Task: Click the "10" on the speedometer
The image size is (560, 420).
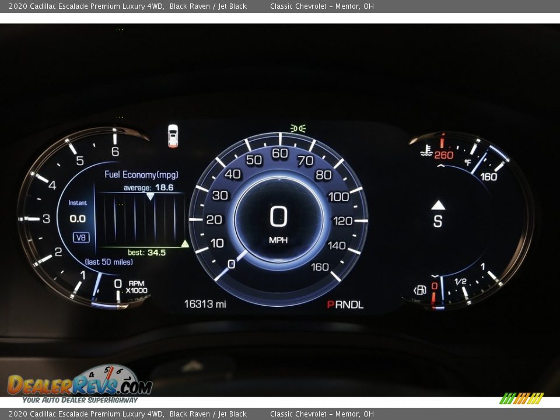Action: (217, 243)
